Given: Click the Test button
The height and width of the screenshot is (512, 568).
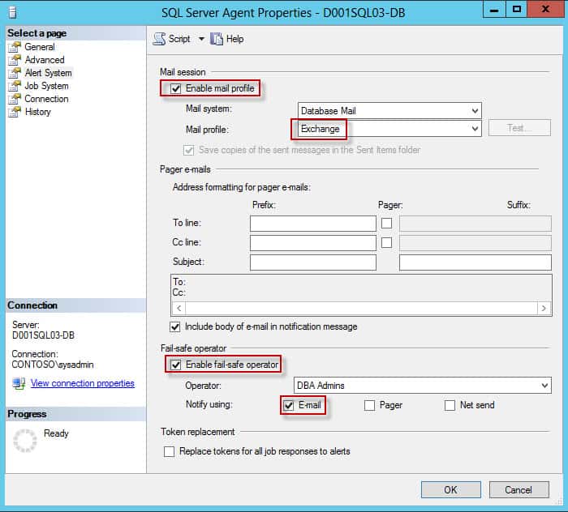Looking at the screenshot, I should [519, 128].
